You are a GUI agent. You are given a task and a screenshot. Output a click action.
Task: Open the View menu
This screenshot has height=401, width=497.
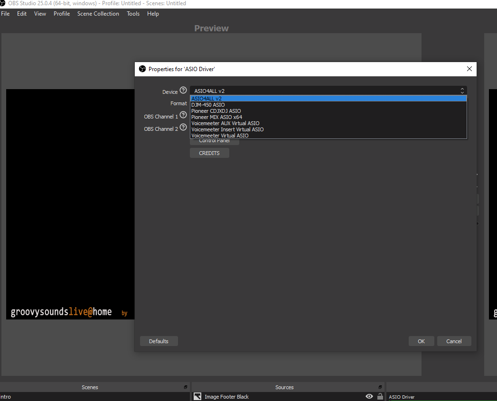(40, 14)
